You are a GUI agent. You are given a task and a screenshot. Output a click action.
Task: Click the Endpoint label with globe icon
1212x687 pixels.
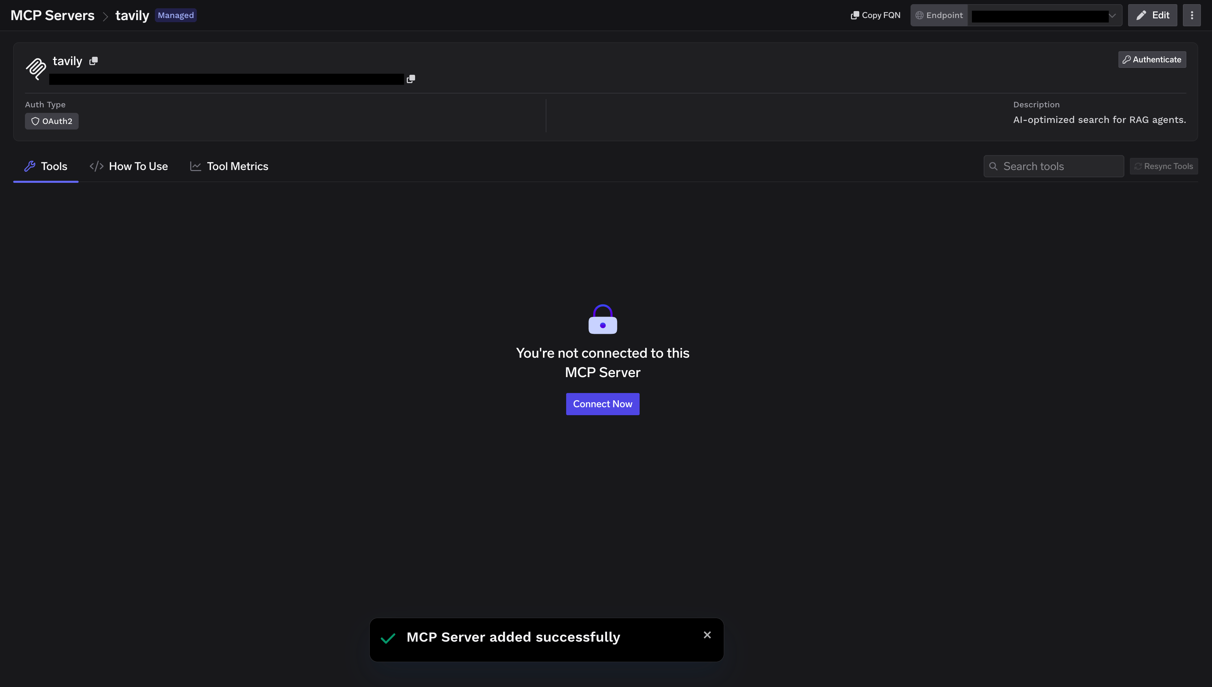point(939,15)
